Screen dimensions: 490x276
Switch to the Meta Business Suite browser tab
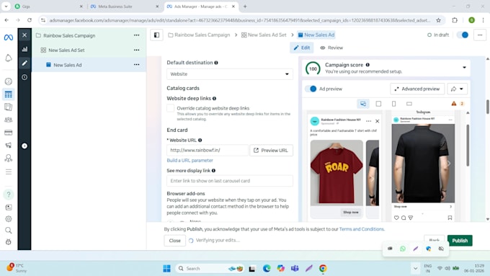tap(125, 6)
